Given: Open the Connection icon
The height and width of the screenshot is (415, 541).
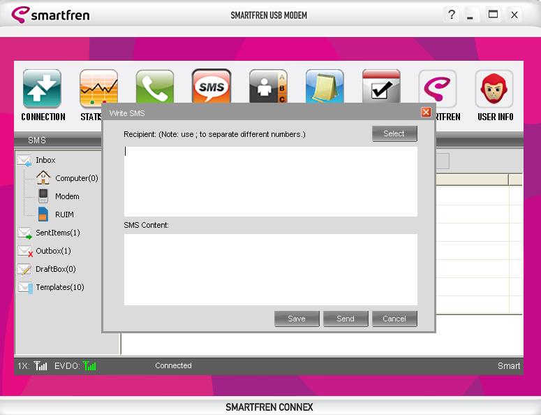Looking at the screenshot, I should [x=42, y=89].
